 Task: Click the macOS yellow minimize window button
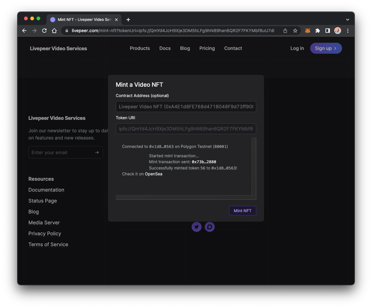pos(32,18)
